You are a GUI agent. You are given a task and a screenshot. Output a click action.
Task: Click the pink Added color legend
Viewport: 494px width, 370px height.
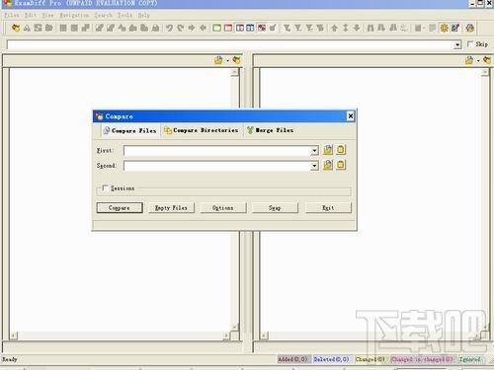point(292,359)
